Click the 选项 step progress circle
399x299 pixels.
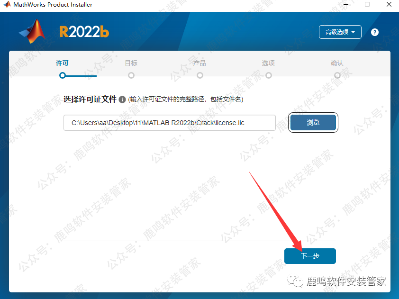(x=269, y=75)
